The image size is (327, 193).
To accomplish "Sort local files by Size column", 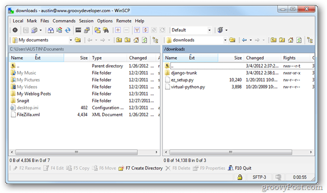I will pos(77,58).
